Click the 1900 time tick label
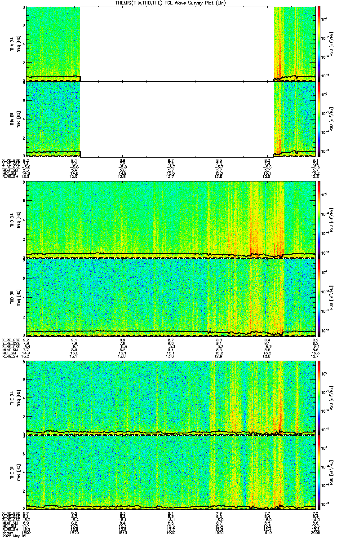337x539 pixels. (x=170, y=533)
